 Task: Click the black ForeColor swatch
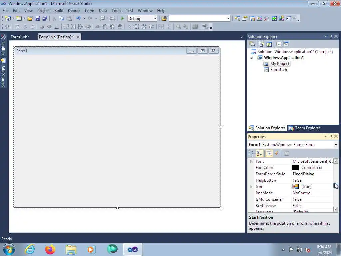(295, 168)
